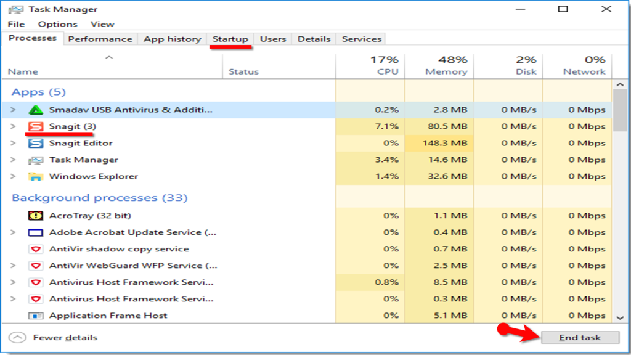Expand the Snagit process group

point(12,126)
